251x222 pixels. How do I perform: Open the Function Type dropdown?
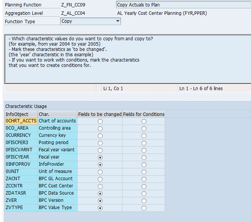pos(118,22)
